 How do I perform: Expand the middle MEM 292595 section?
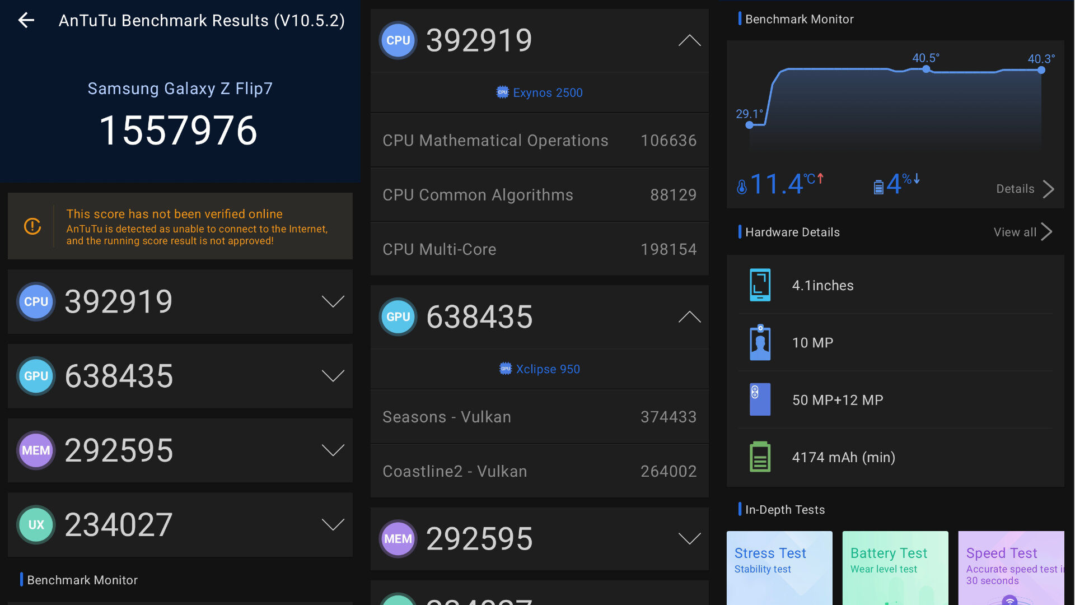pyautogui.click(x=689, y=539)
